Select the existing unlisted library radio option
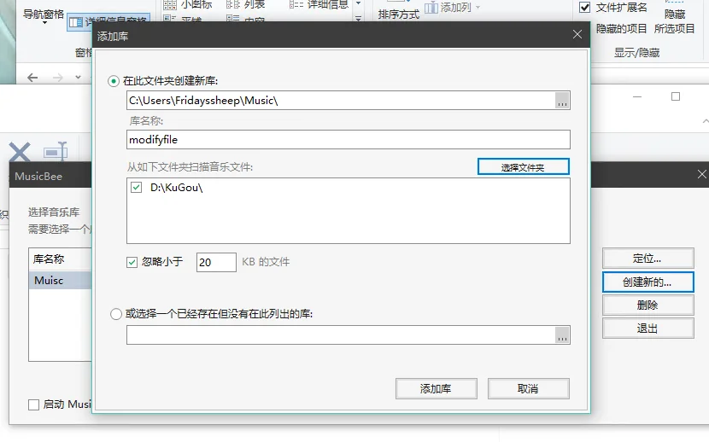The image size is (709, 442). (116, 314)
